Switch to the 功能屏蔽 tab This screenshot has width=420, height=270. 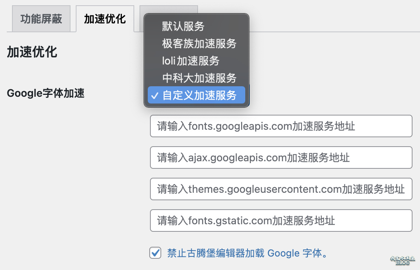(41, 19)
